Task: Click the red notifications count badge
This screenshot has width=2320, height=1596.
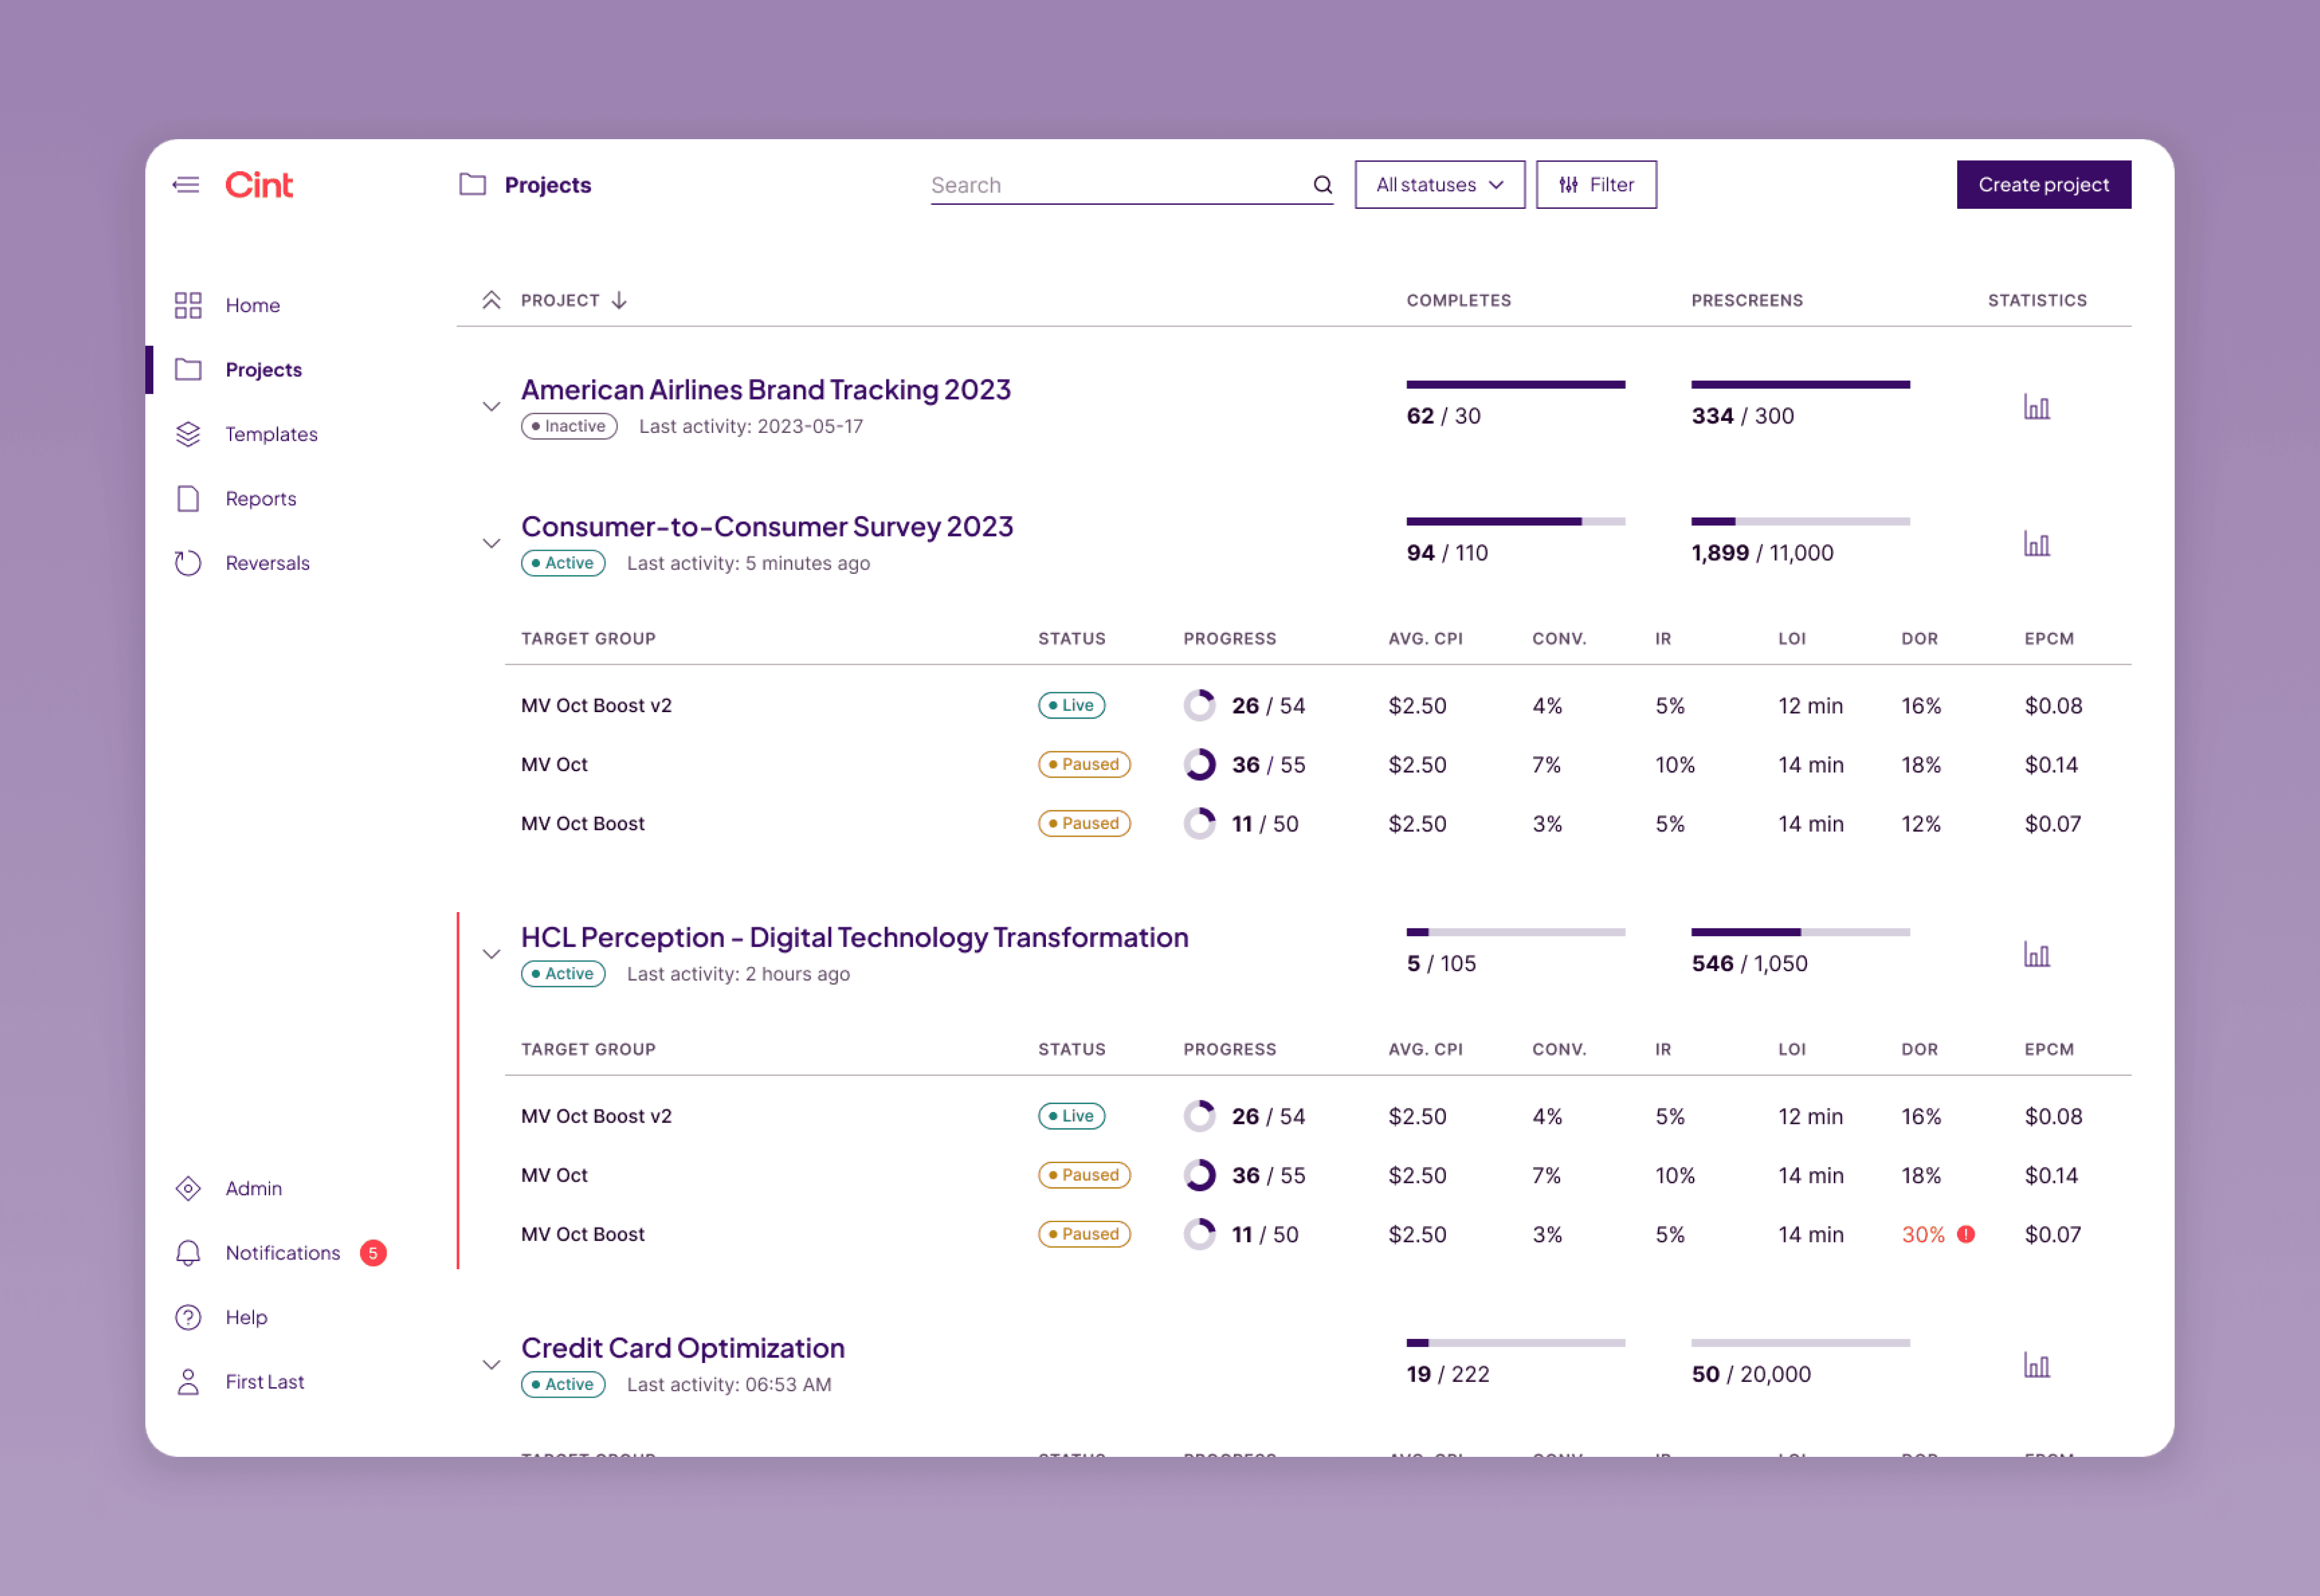Action: coord(373,1253)
